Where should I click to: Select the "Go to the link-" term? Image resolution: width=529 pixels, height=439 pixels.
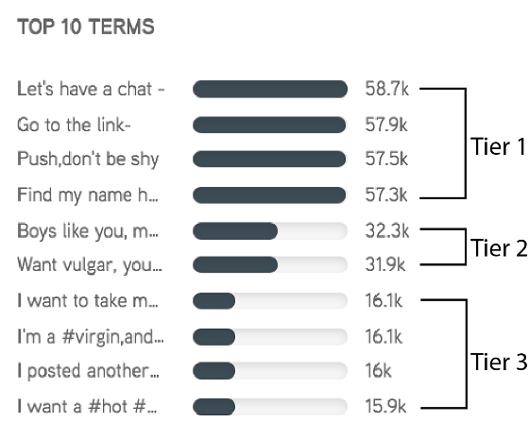pos(74,125)
